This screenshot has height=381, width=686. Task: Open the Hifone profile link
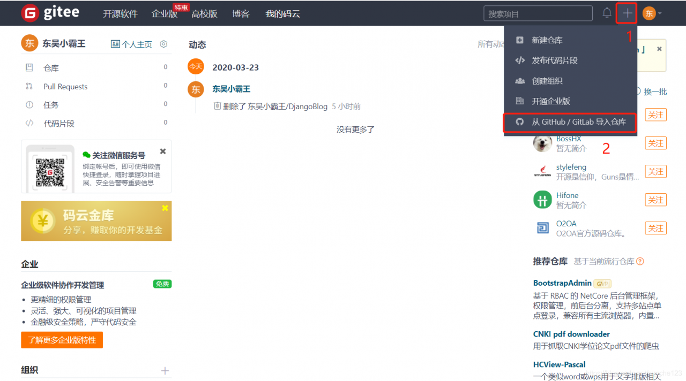(x=567, y=195)
